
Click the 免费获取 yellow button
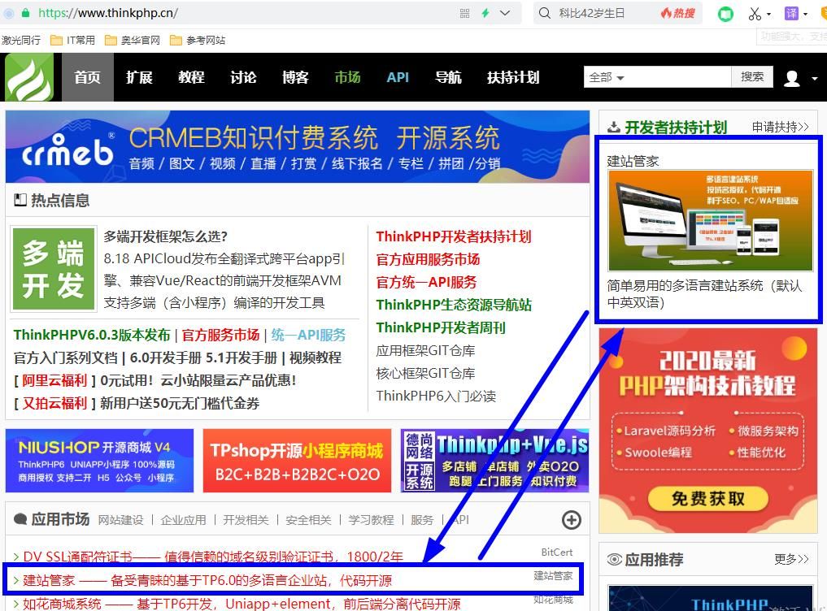pos(707,498)
